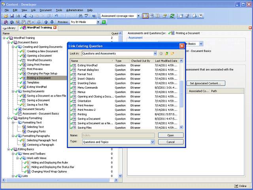Click the first icon in second toolbar
Viewport: 253px width, 190px height.
pos(6,22)
